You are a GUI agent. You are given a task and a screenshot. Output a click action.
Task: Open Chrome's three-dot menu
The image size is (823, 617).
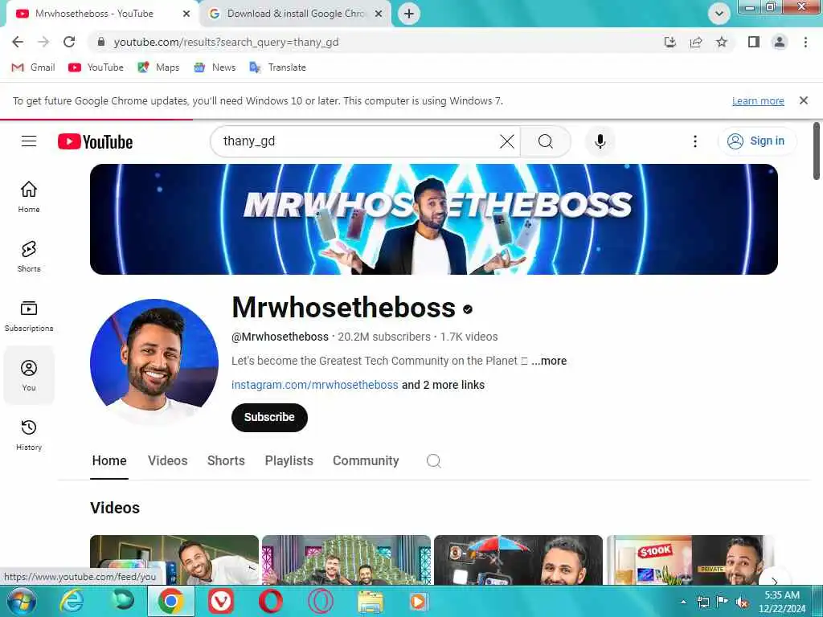coord(805,42)
